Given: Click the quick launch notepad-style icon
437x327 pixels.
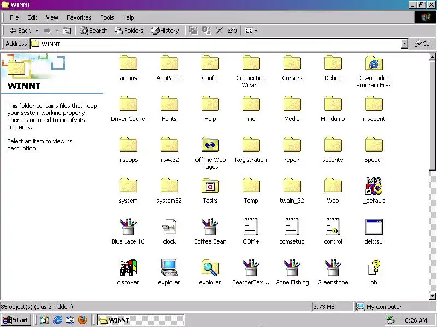Looking at the screenshot, I should 45,320.
